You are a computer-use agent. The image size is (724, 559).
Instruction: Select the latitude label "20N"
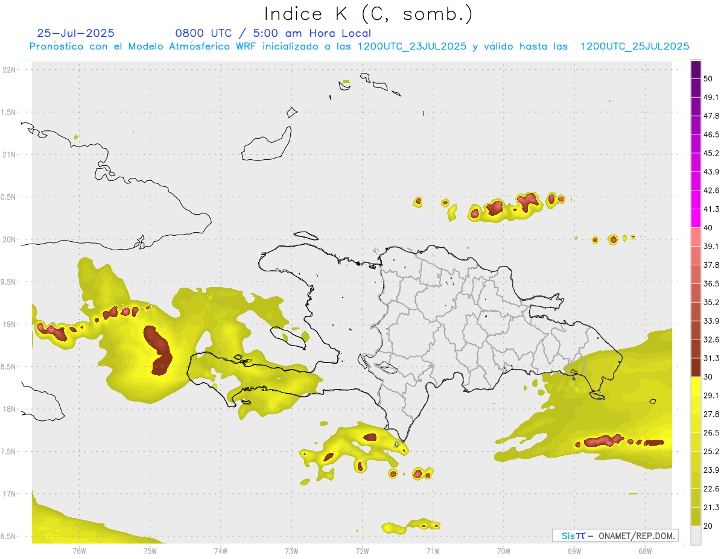click(10, 240)
